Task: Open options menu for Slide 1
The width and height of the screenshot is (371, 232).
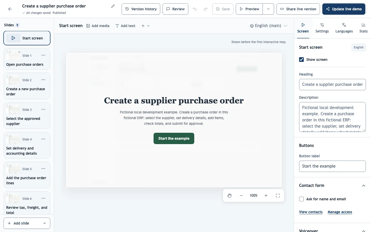Action: [43, 55]
